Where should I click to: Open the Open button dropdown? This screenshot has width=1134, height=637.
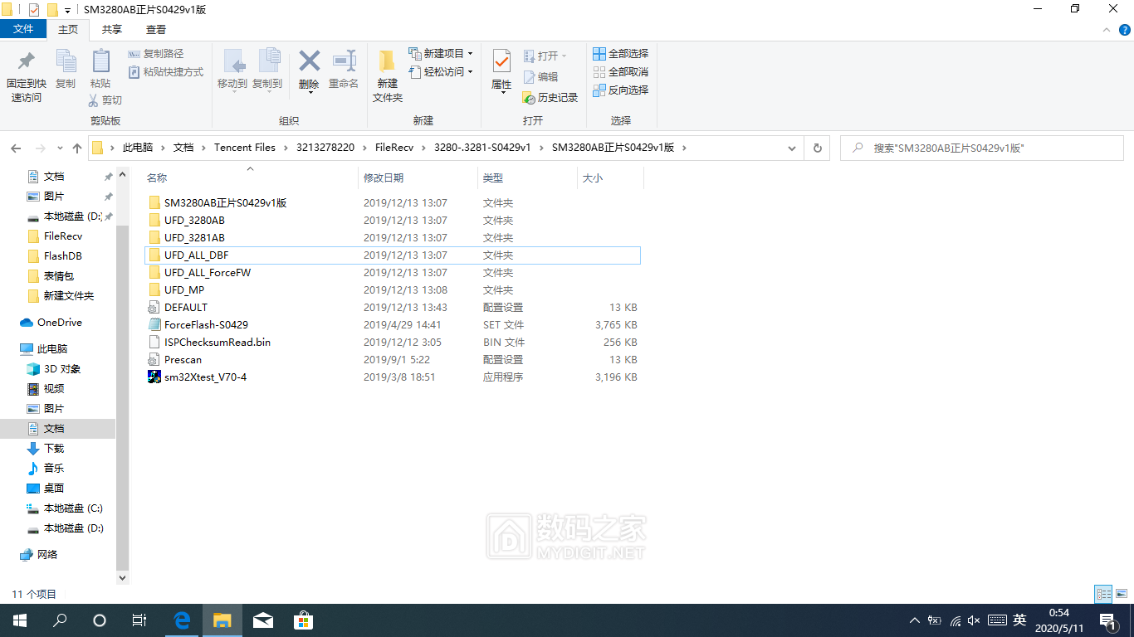[545, 56]
